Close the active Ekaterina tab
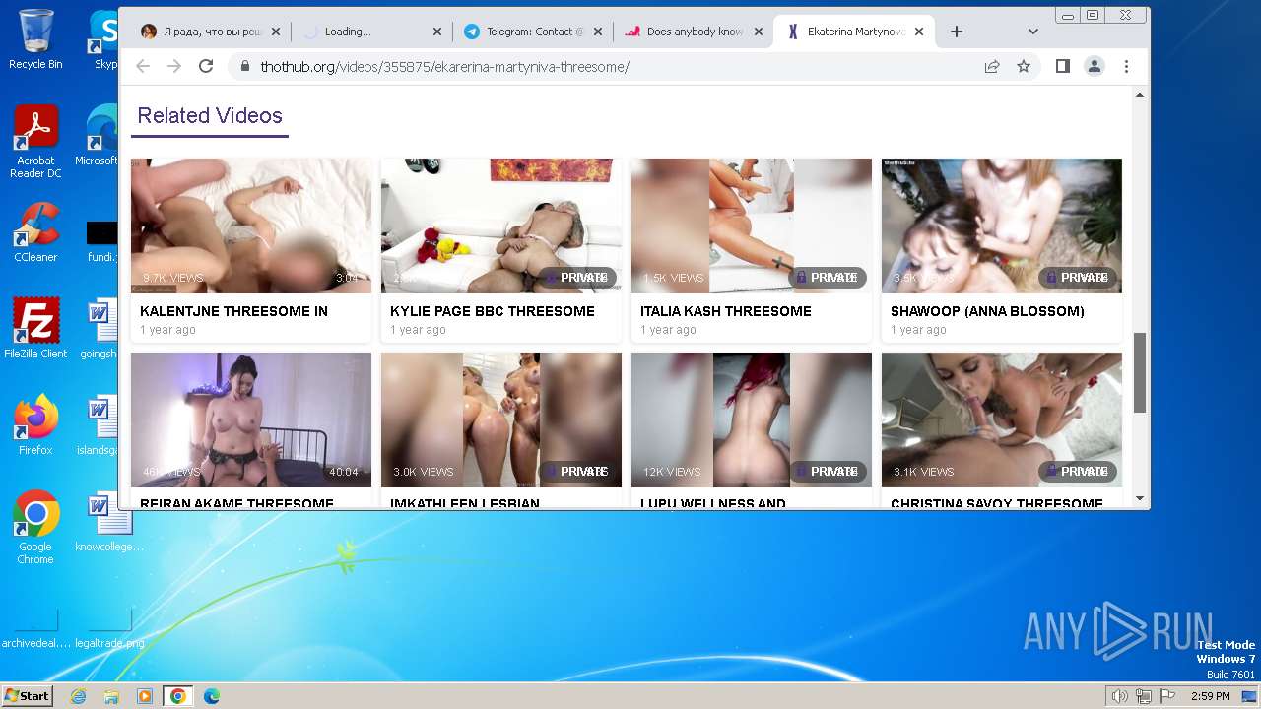The image size is (1261, 709). click(x=919, y=32)
